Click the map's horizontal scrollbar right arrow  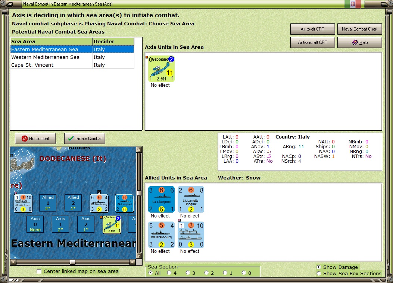click(132, 262)
